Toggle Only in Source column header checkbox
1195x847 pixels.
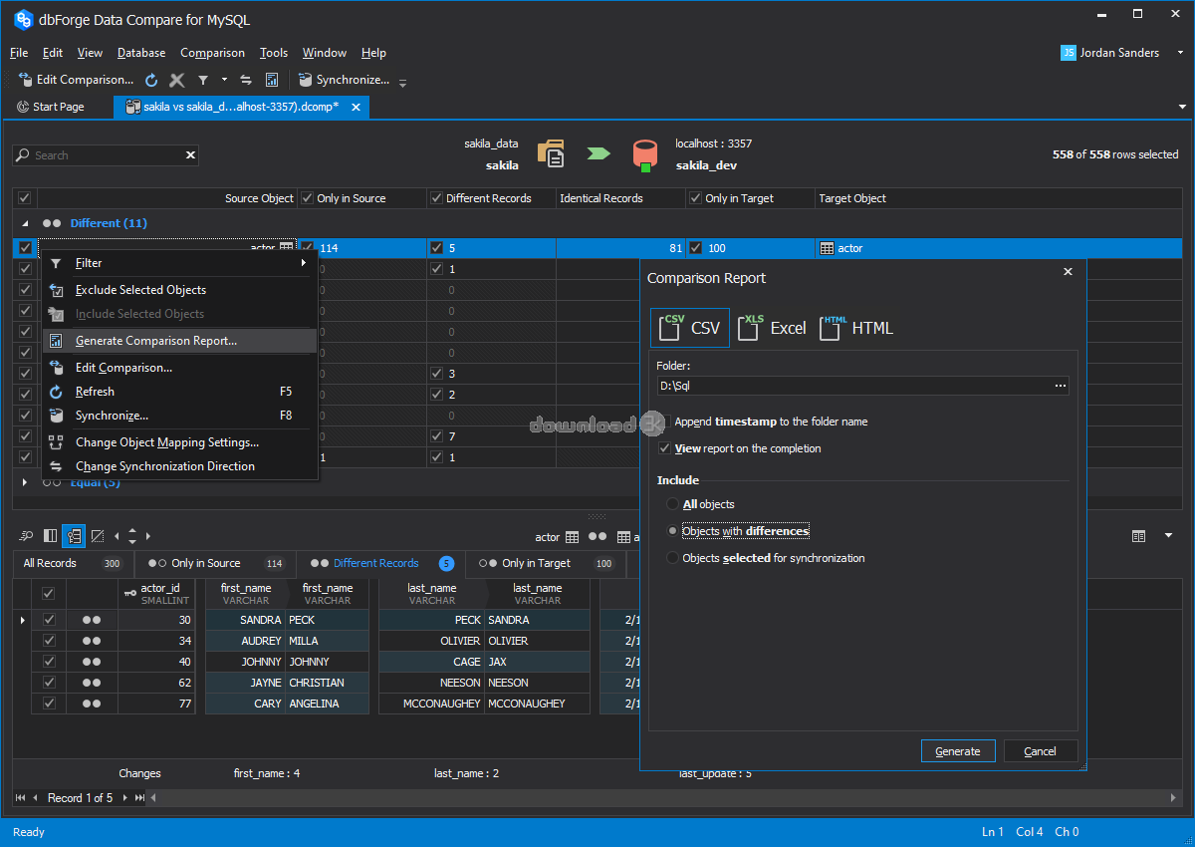(x=307, y=198)
